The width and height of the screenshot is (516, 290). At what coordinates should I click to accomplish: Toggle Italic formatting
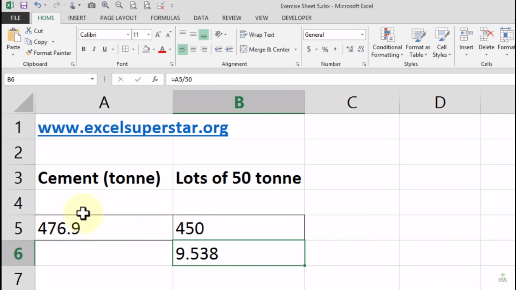(94, 49)
